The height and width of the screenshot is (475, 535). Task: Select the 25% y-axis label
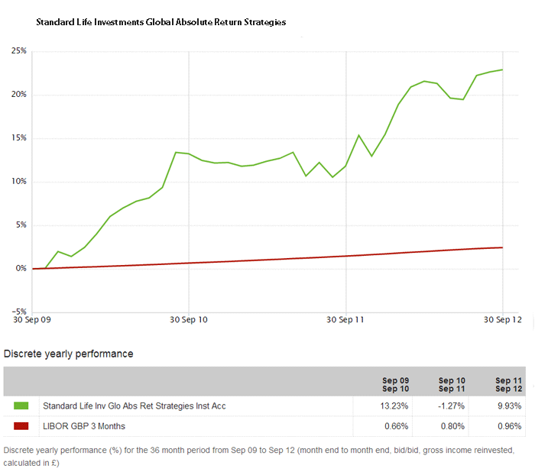[x=19, y=51]
